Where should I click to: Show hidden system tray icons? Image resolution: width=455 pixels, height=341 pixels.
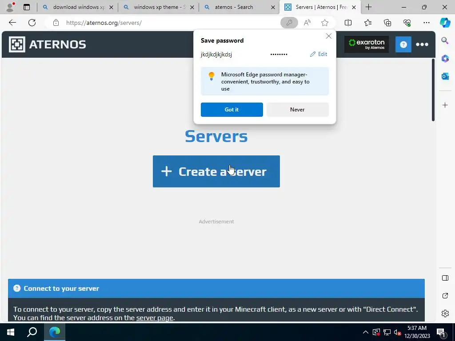tap(366, 332)
